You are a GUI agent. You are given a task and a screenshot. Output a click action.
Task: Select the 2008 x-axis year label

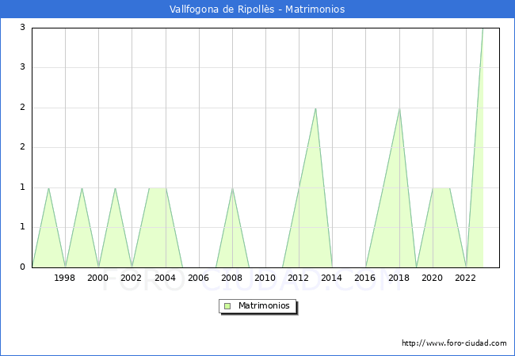[x=232, y=278]
